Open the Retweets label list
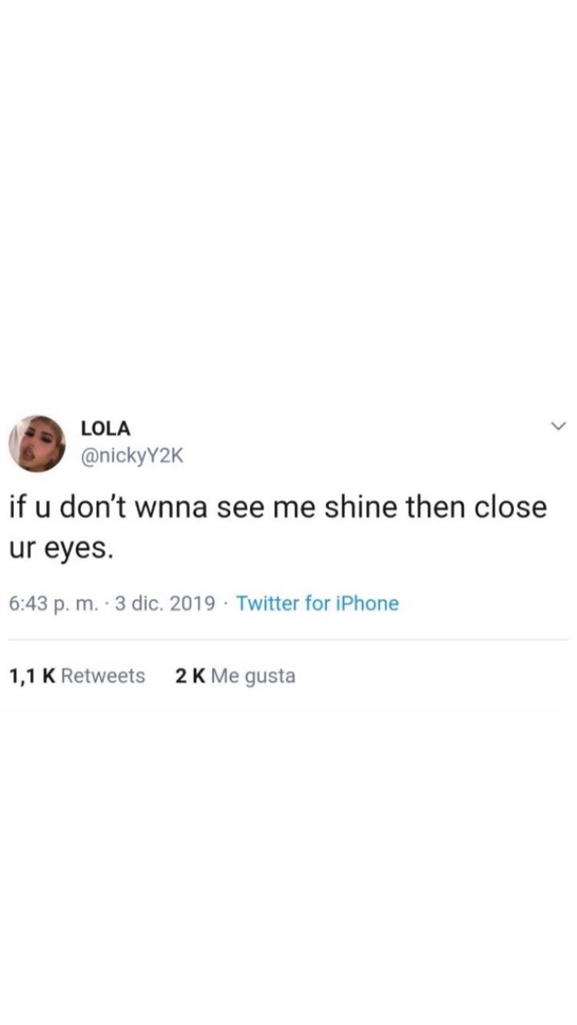 103,676
